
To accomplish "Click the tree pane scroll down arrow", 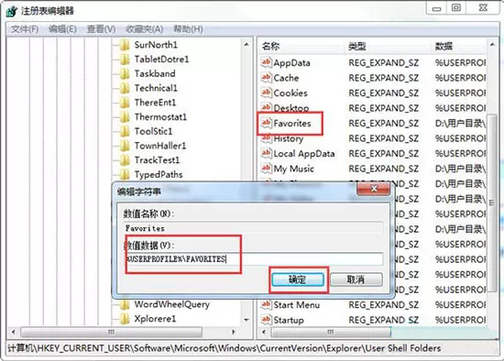I will pos(247,320).
